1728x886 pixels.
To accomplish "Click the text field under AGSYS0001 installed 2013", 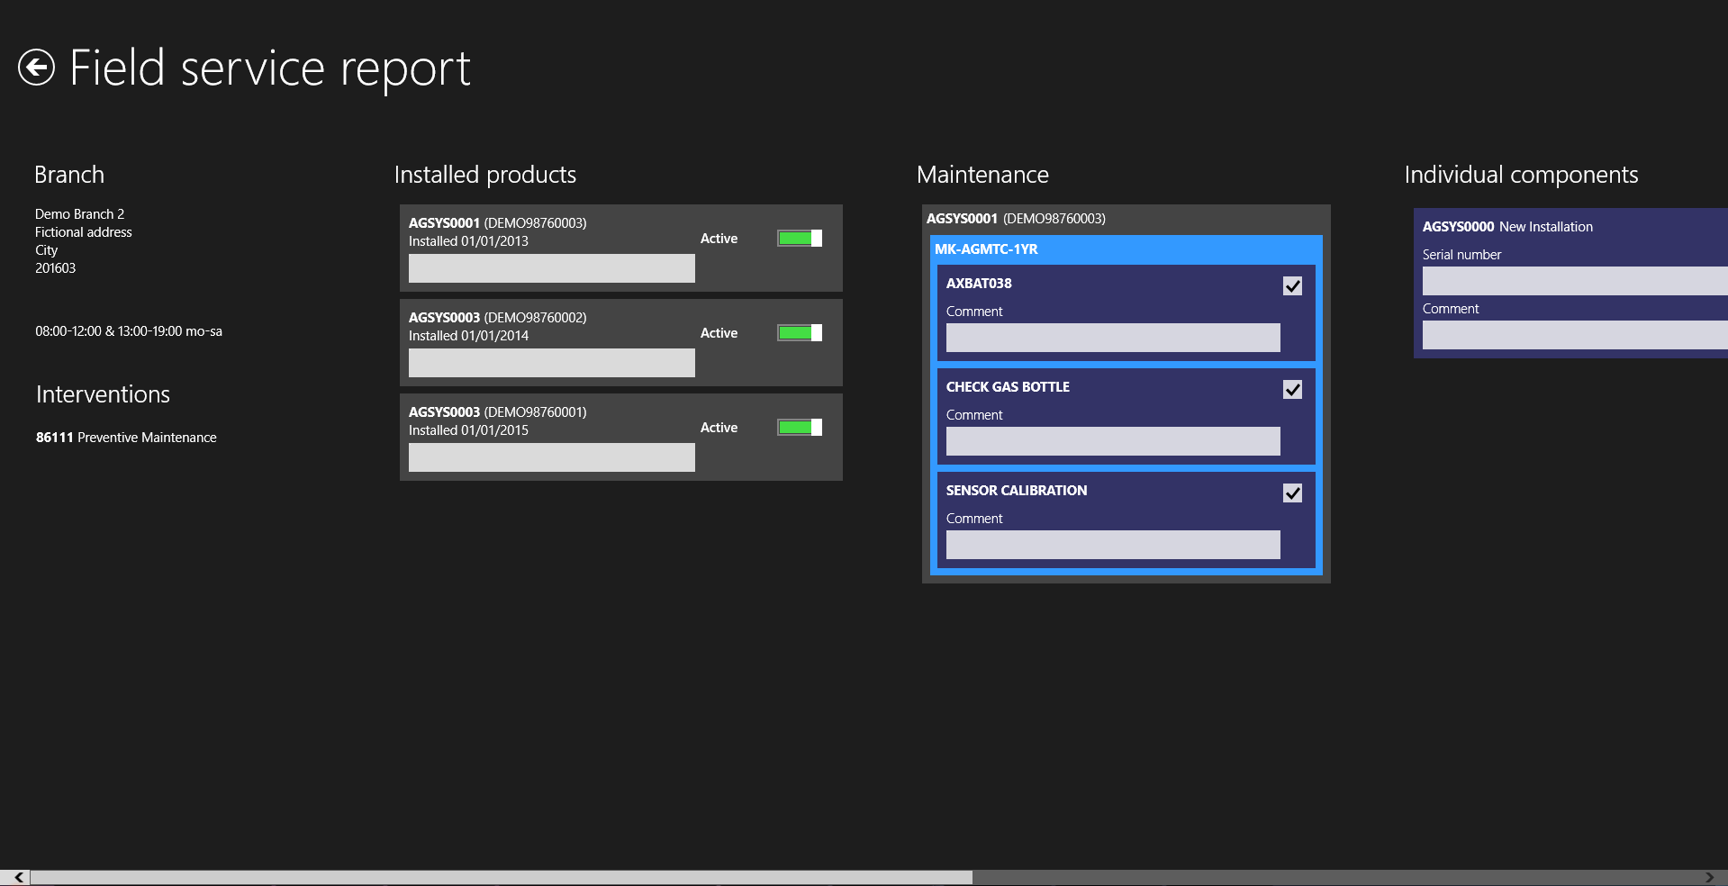I will 551,268.
